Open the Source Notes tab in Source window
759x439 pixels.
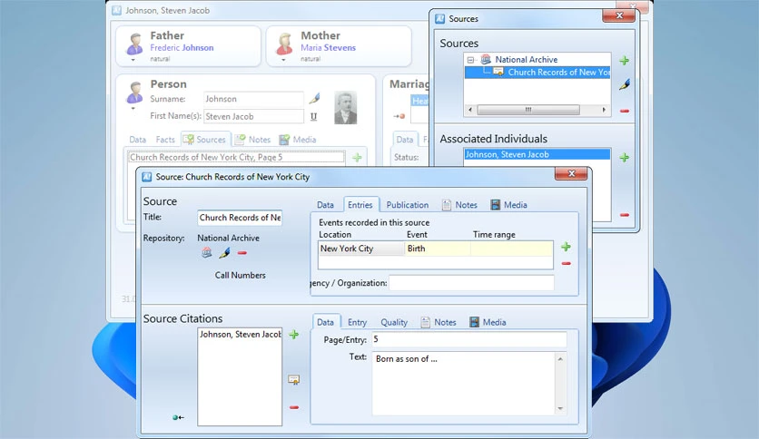pos(459,205)
